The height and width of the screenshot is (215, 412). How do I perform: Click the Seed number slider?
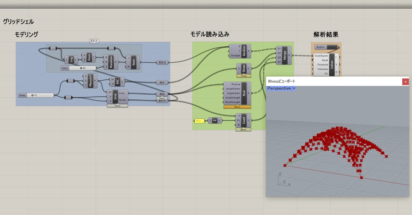pyautogui.click(x=79, y=68)
